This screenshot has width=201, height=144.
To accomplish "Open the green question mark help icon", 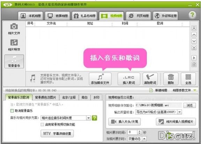I will coord(192,15).
